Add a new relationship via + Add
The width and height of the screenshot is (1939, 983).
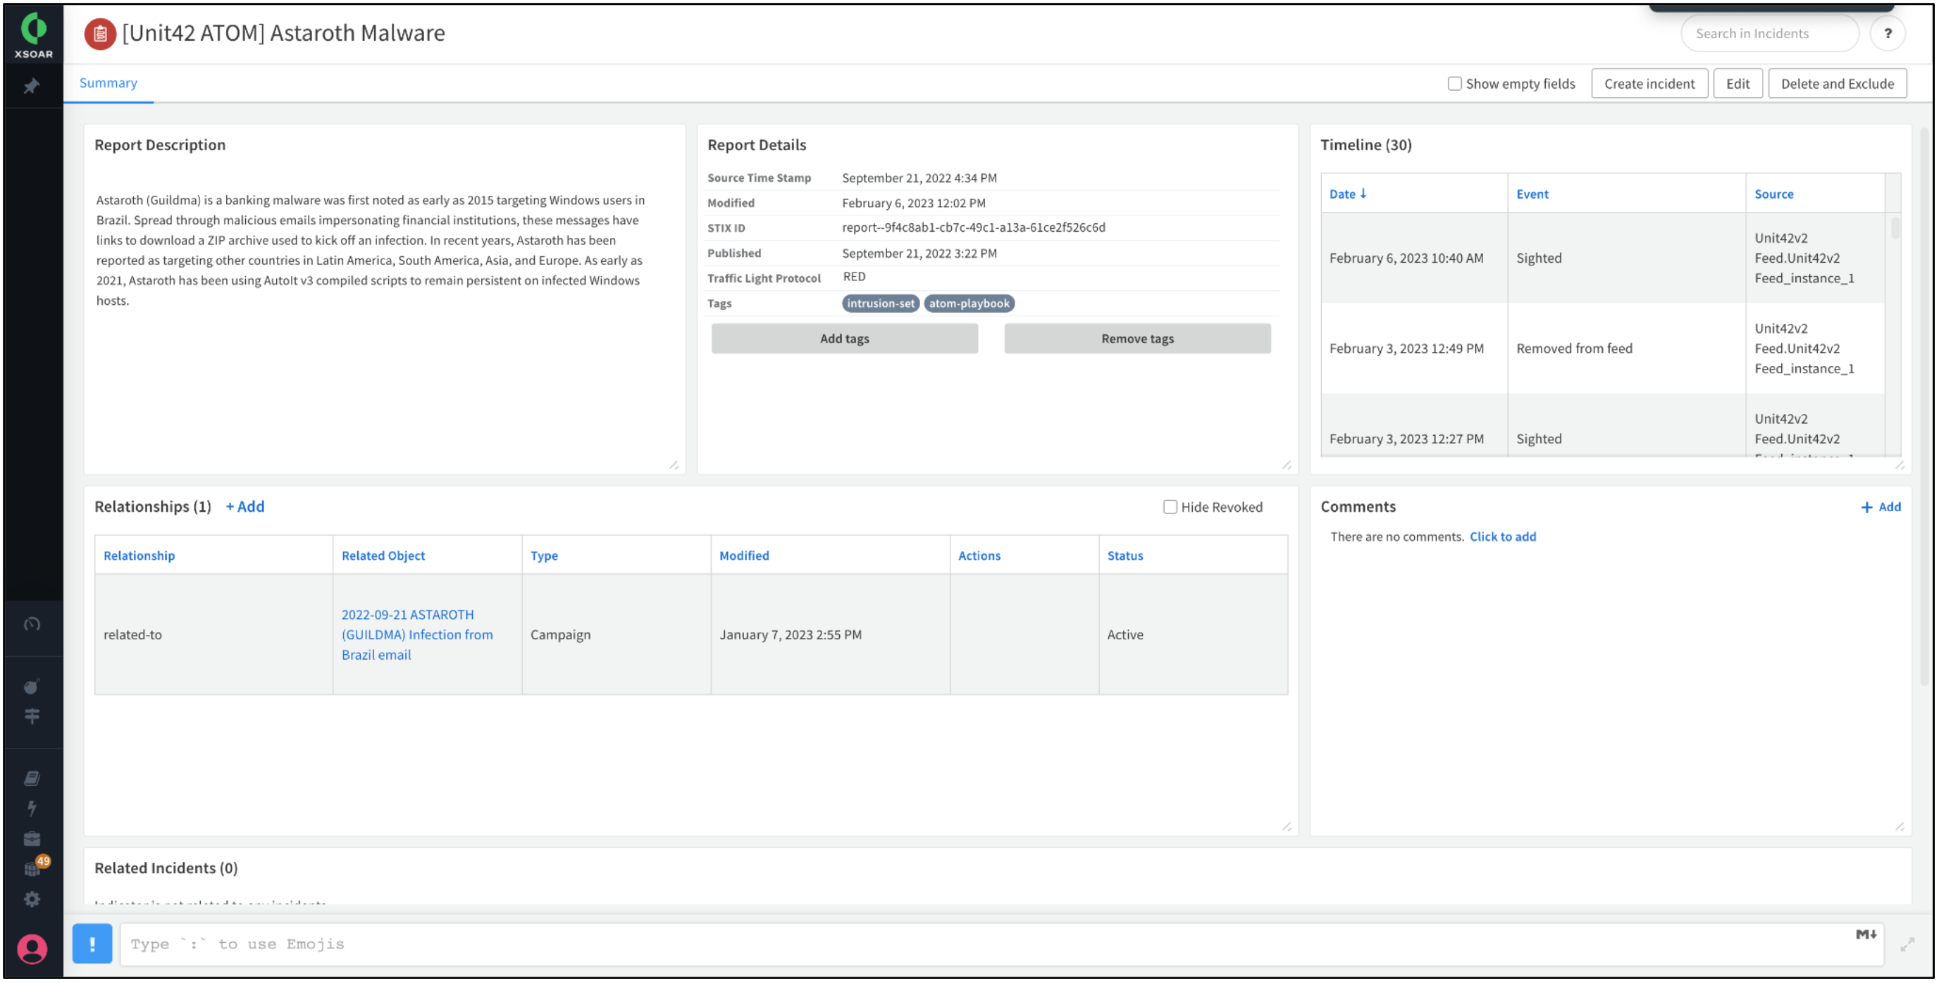(x=245, y=507)
